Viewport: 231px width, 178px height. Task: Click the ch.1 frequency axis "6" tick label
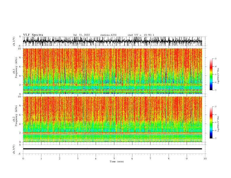tap(20, 67)
